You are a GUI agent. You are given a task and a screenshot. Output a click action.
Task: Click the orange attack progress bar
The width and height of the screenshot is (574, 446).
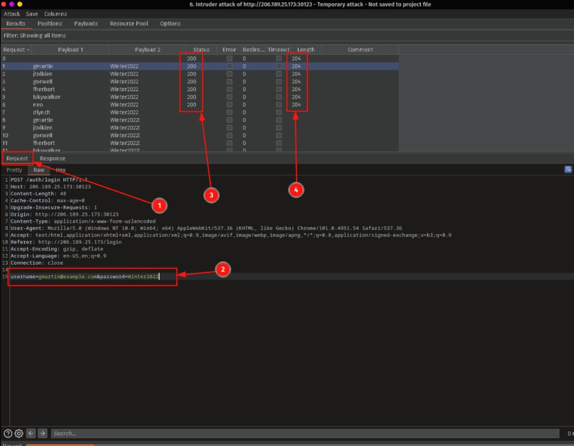(x=84, y=444)
